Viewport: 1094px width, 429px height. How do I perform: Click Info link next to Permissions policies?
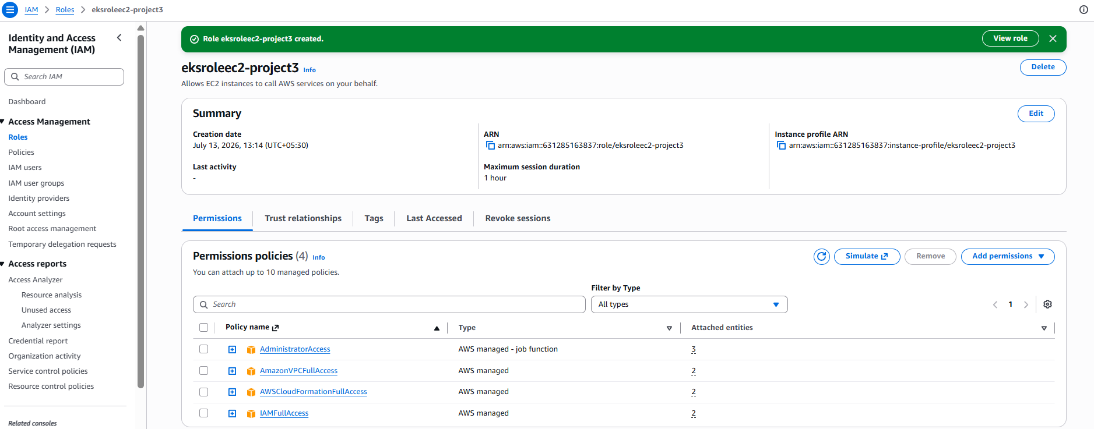pos(318,257)
